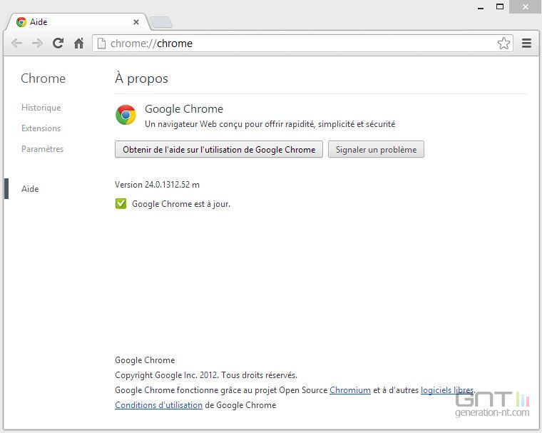This screenshot has width=542, height=433.
Task: Open the logiciels libres link
Action: (x=447, y=390)
